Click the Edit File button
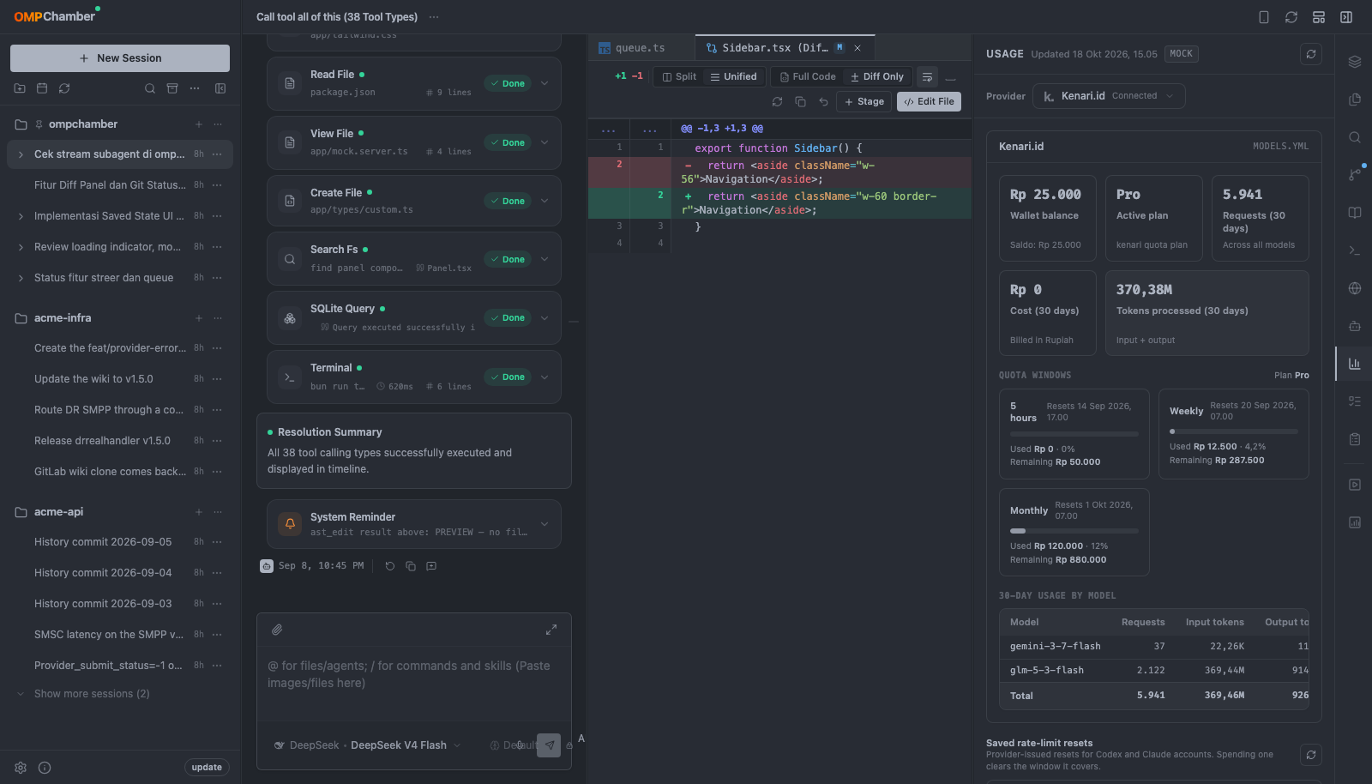The image size is (1372, 784). click(929, 101)
